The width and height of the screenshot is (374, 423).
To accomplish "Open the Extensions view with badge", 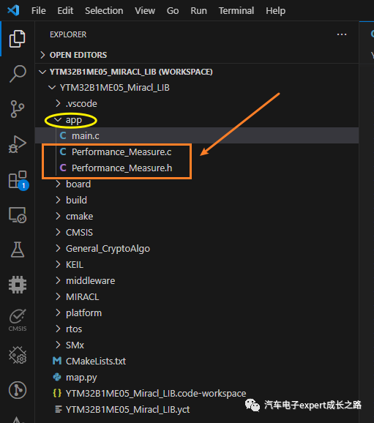I will click(18, 180).
